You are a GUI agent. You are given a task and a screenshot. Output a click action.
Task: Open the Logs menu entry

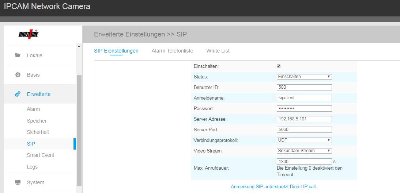click(x=32, y=167)
